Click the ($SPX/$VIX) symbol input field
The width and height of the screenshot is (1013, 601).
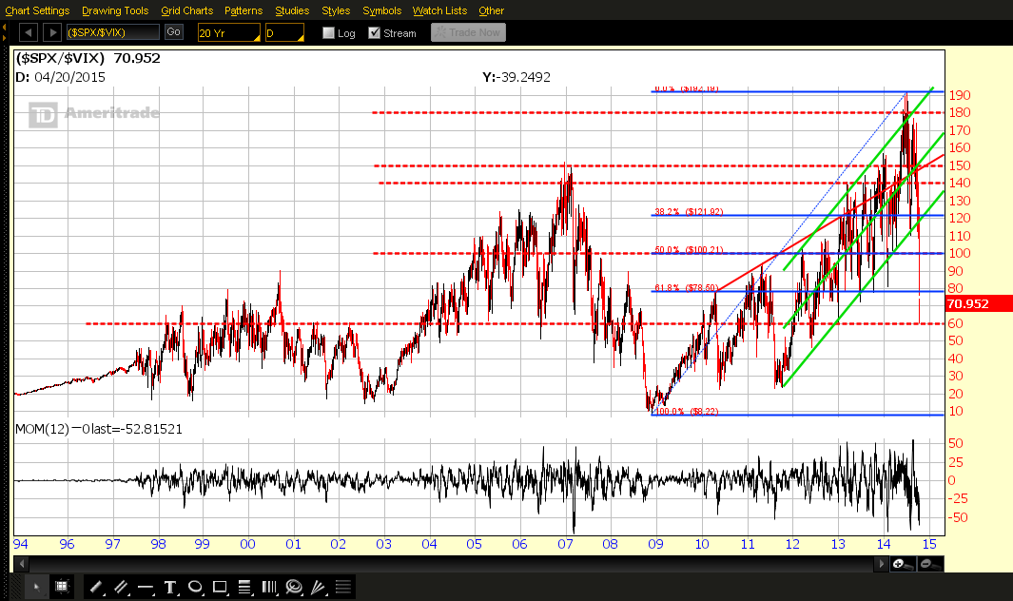point(113,32)
